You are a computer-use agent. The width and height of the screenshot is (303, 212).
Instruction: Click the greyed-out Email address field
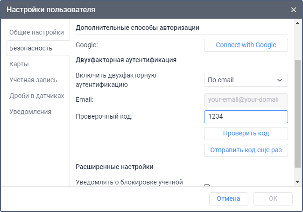click(x=246, y=99)
